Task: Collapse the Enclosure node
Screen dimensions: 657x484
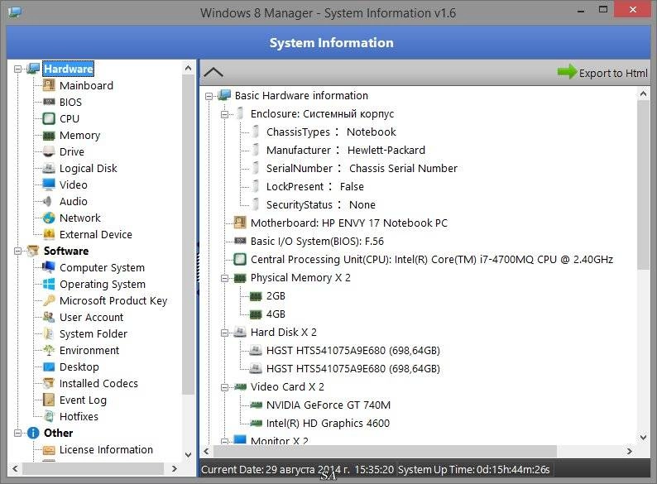Action: 224,114
